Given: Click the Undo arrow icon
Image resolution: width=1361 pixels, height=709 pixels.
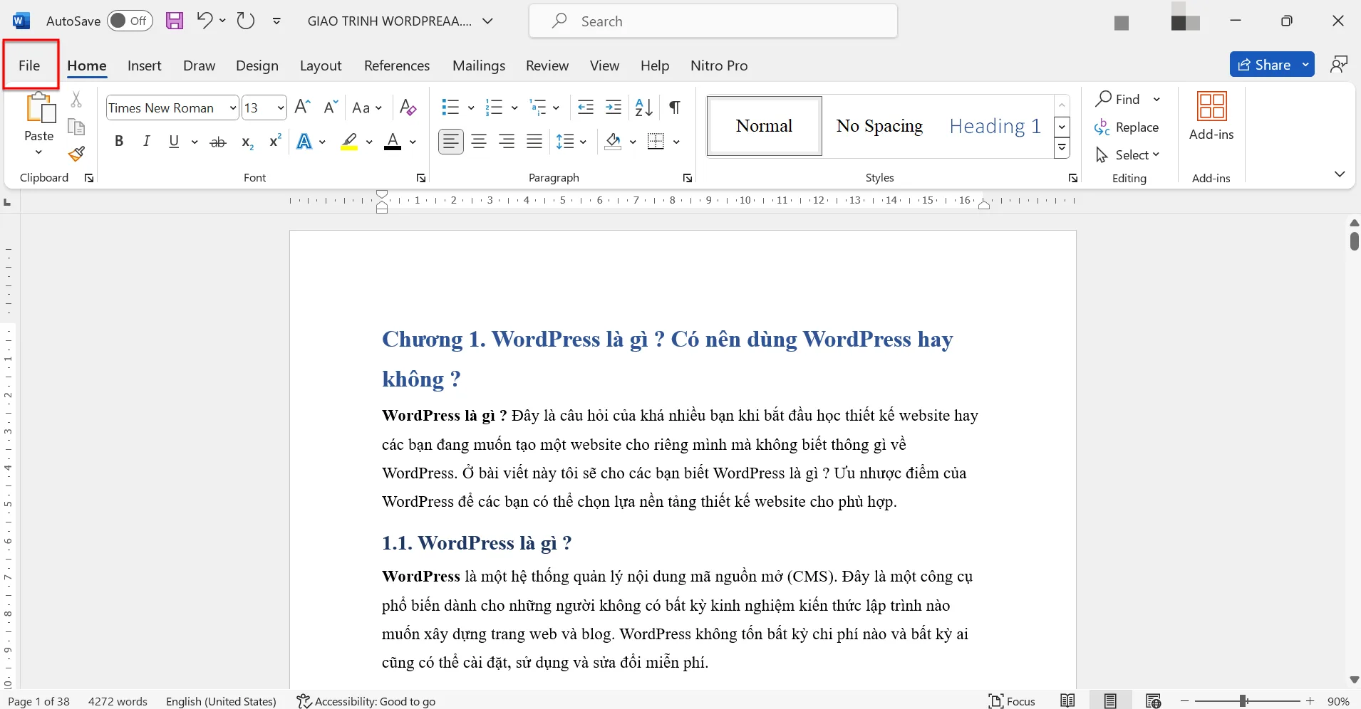Looking at the screenshot, I should point(205,21).
